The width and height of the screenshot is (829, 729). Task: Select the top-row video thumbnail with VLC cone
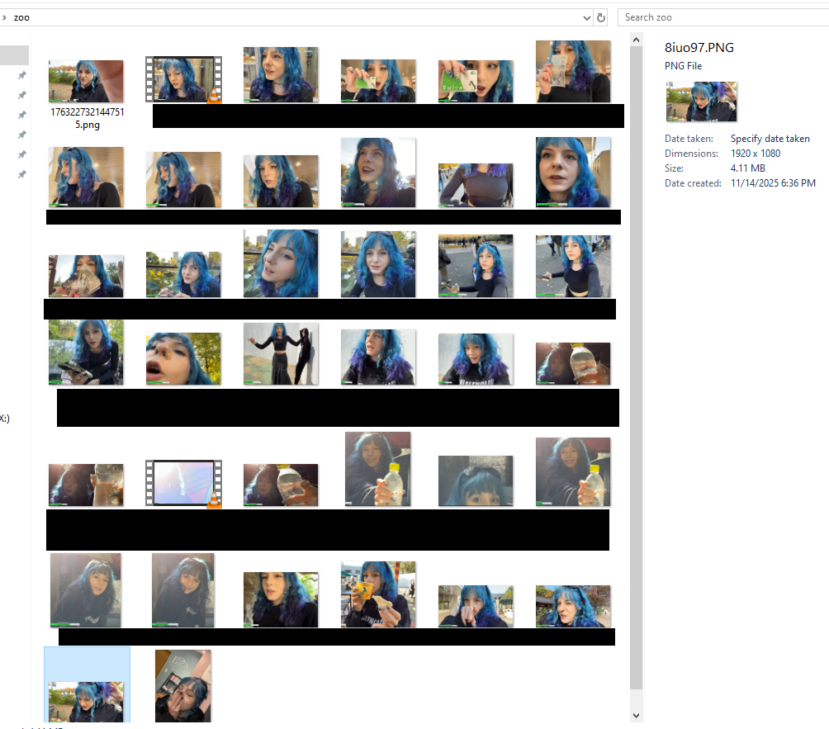coord(183,79)
